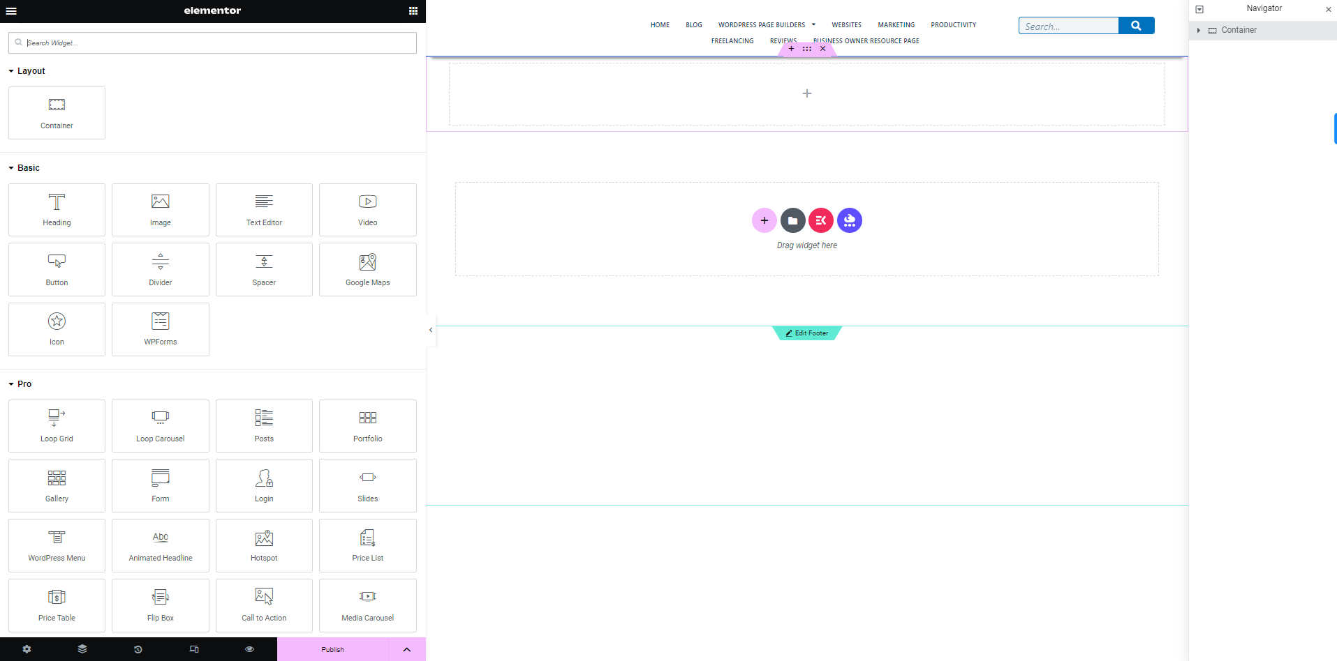Select the Divider widget
The image size is (1337, 661).
point(161,270)
